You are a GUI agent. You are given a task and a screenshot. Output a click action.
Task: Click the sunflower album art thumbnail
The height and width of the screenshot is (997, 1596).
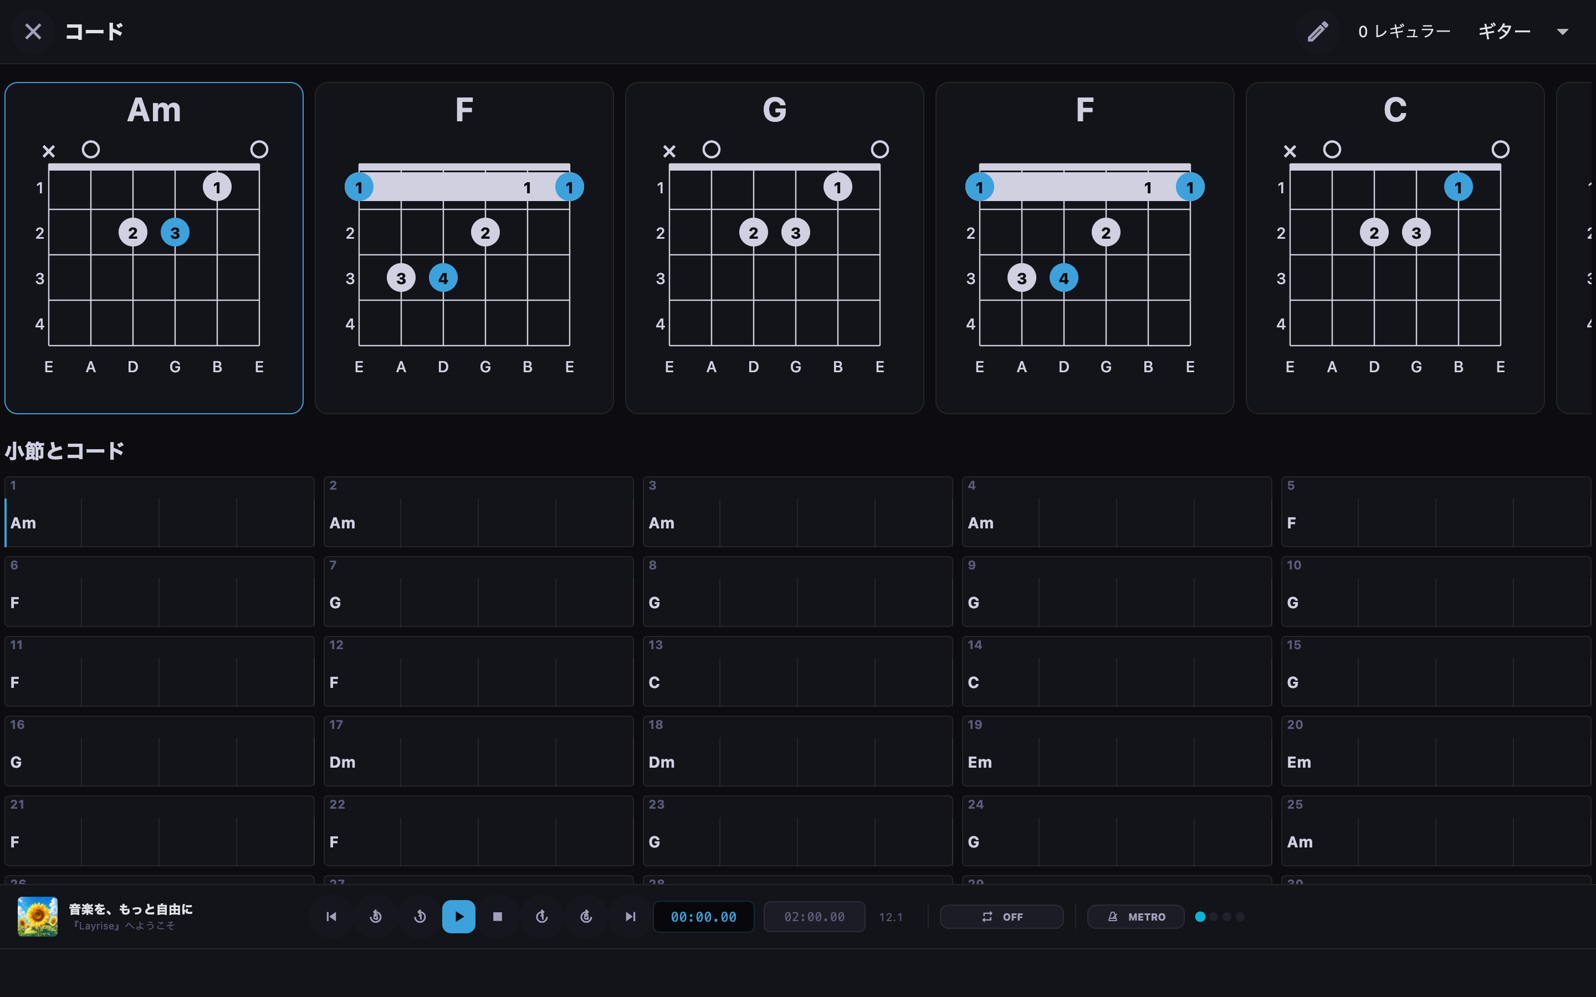(38, 917)
